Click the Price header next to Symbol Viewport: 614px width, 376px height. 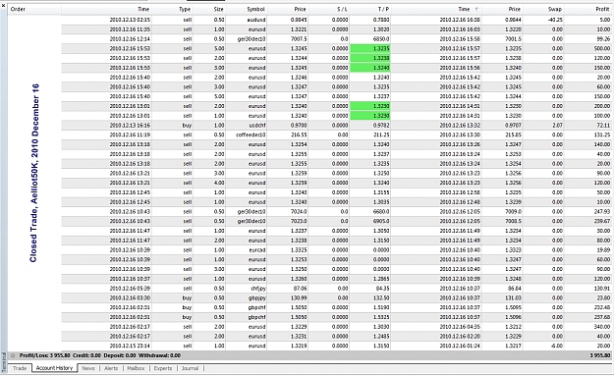[301, 9]
